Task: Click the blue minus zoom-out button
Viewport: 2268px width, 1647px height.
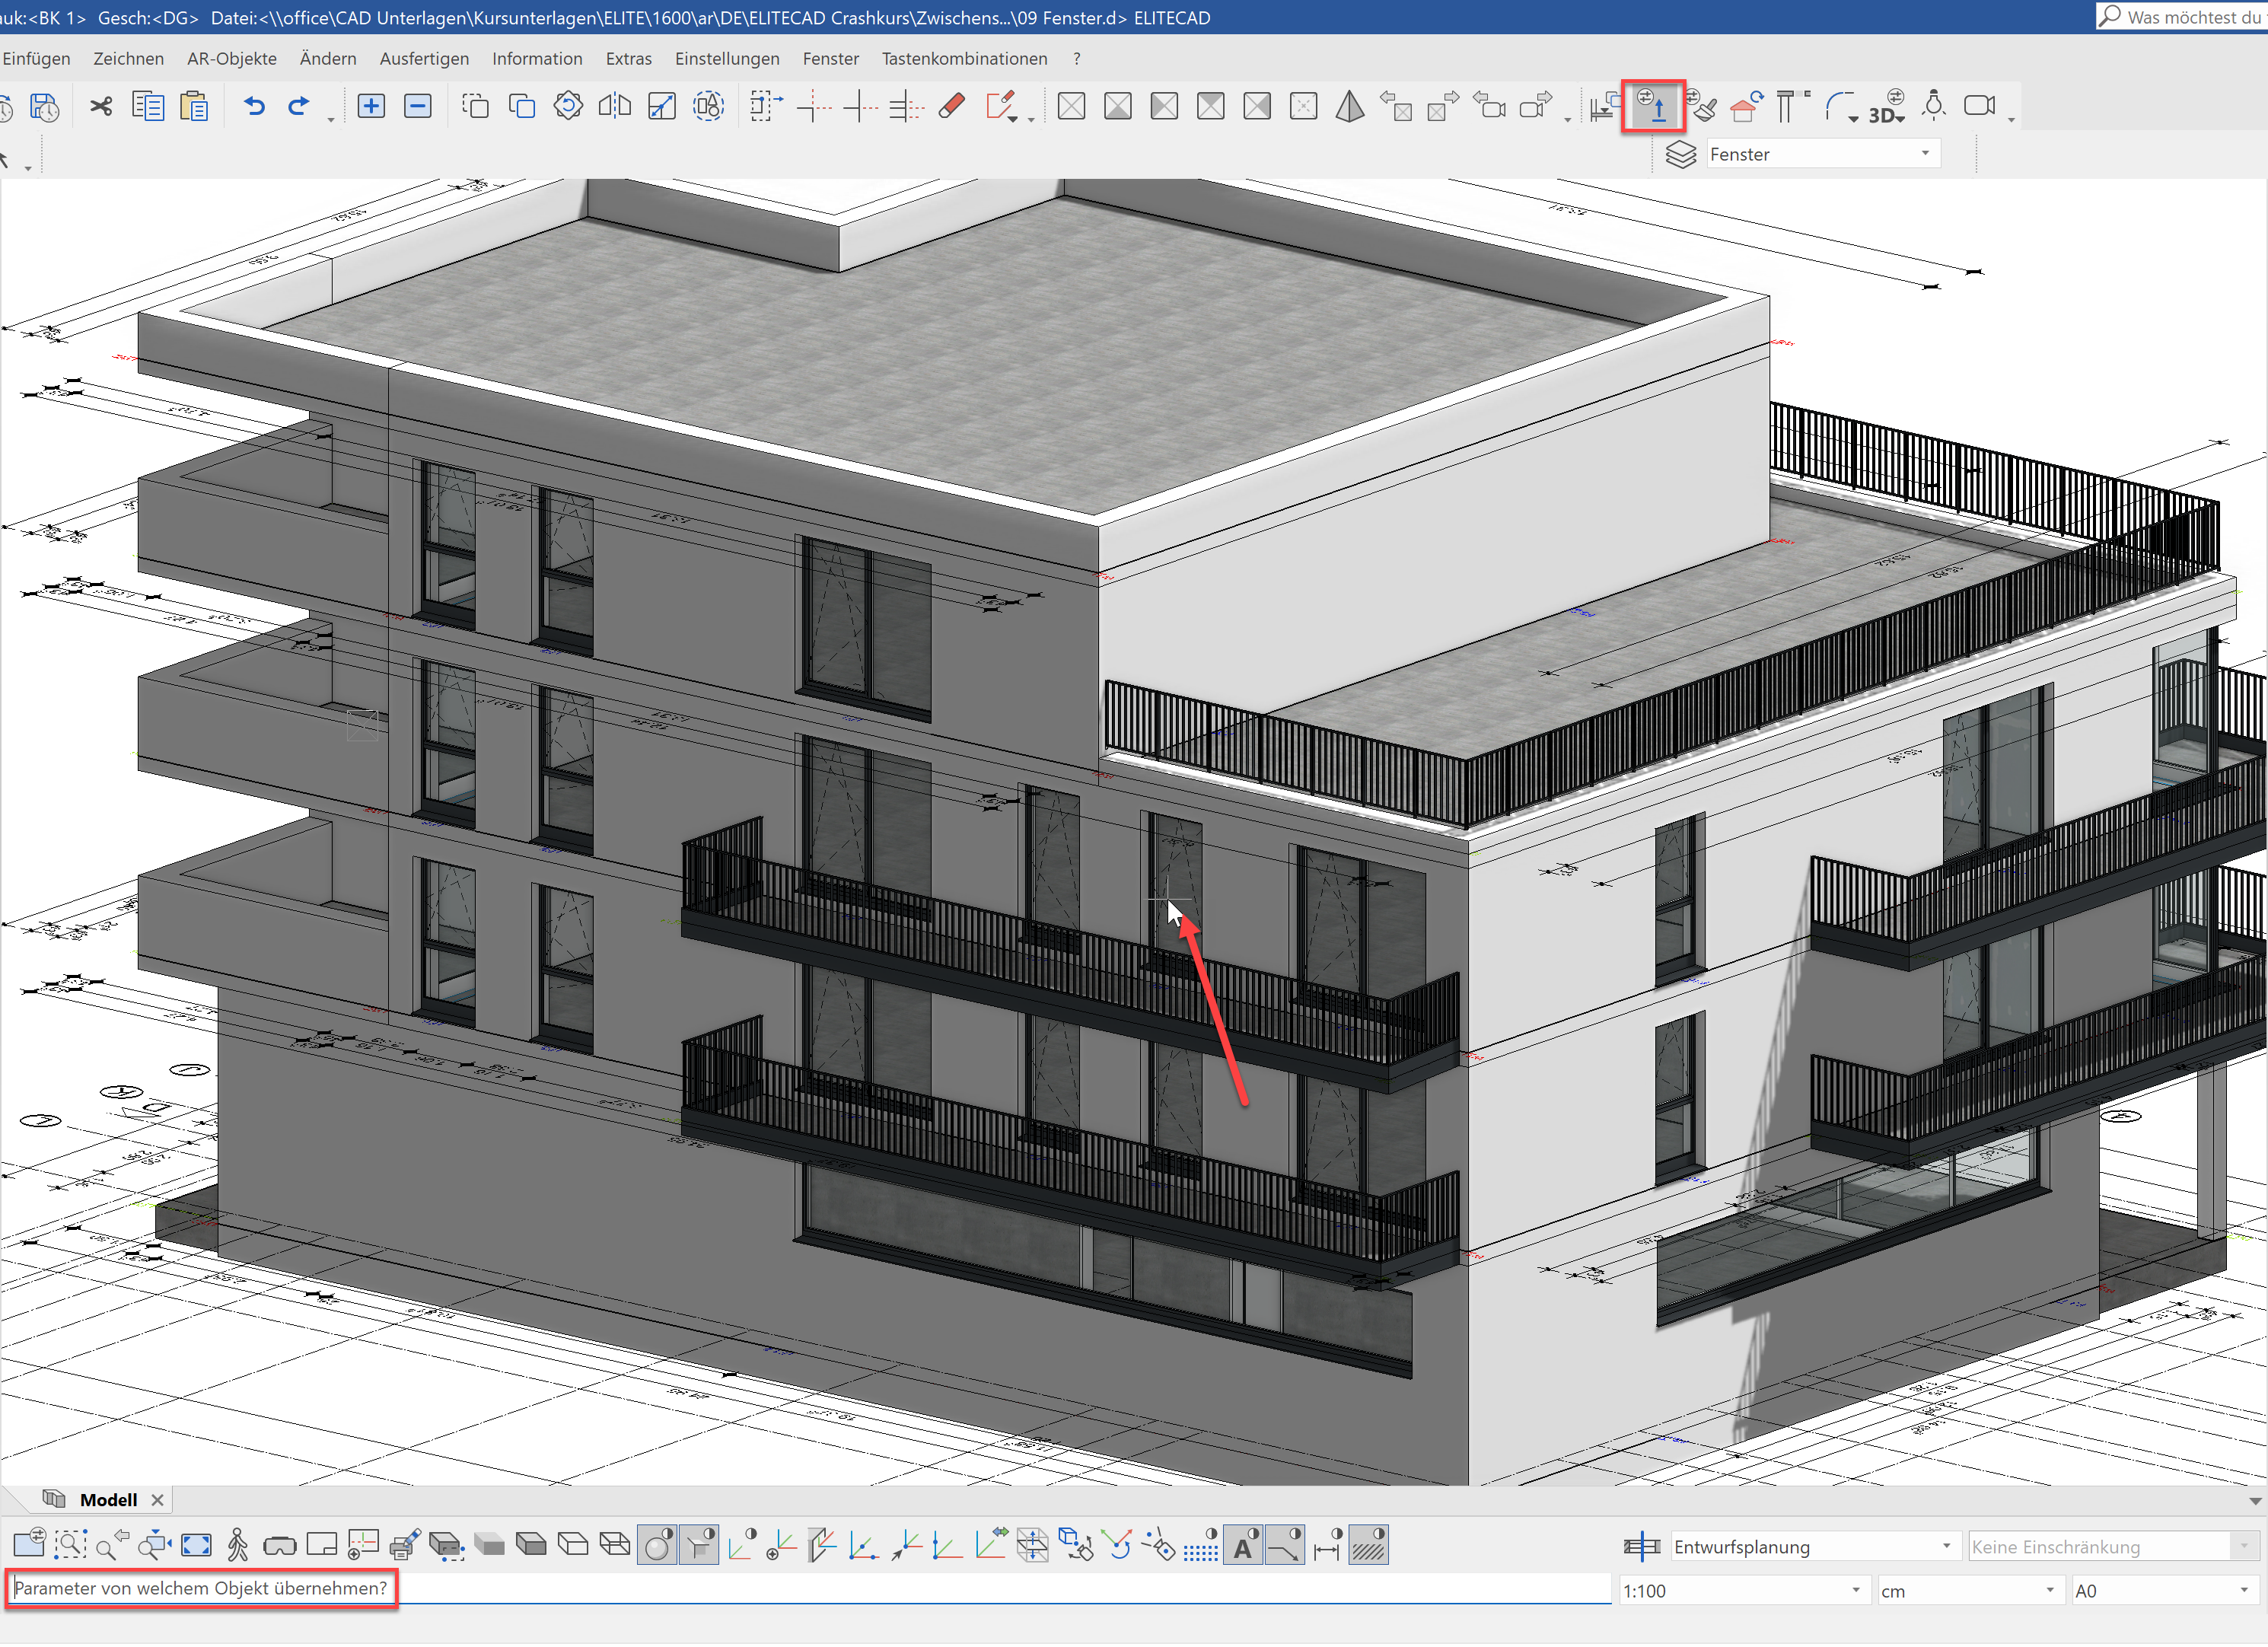Action: point(417,106)
